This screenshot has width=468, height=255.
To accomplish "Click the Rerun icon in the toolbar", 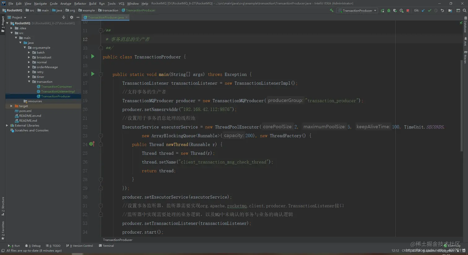I will [383, 11].
